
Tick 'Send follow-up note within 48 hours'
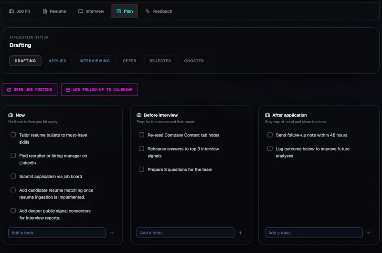point(270,135)
